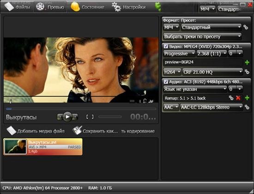Image resolution: width=254 pixels, height=194 pixels.
Task: Open the Файлы tab
Action: (x=18, y=6)
